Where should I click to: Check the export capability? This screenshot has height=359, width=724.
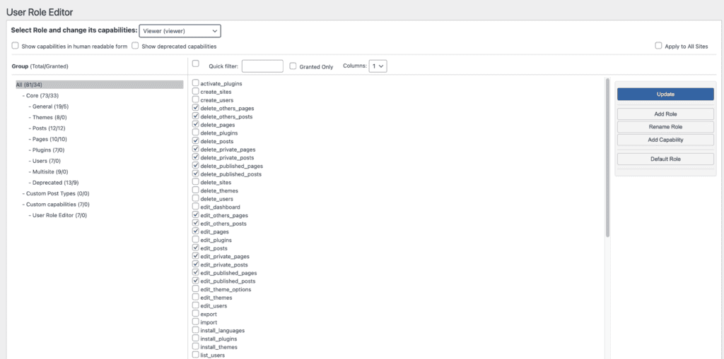196,313
